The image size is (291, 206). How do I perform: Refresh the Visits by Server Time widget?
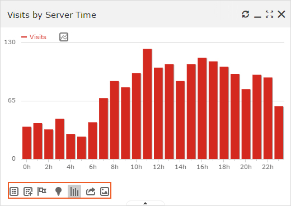[x=246, y=14]
